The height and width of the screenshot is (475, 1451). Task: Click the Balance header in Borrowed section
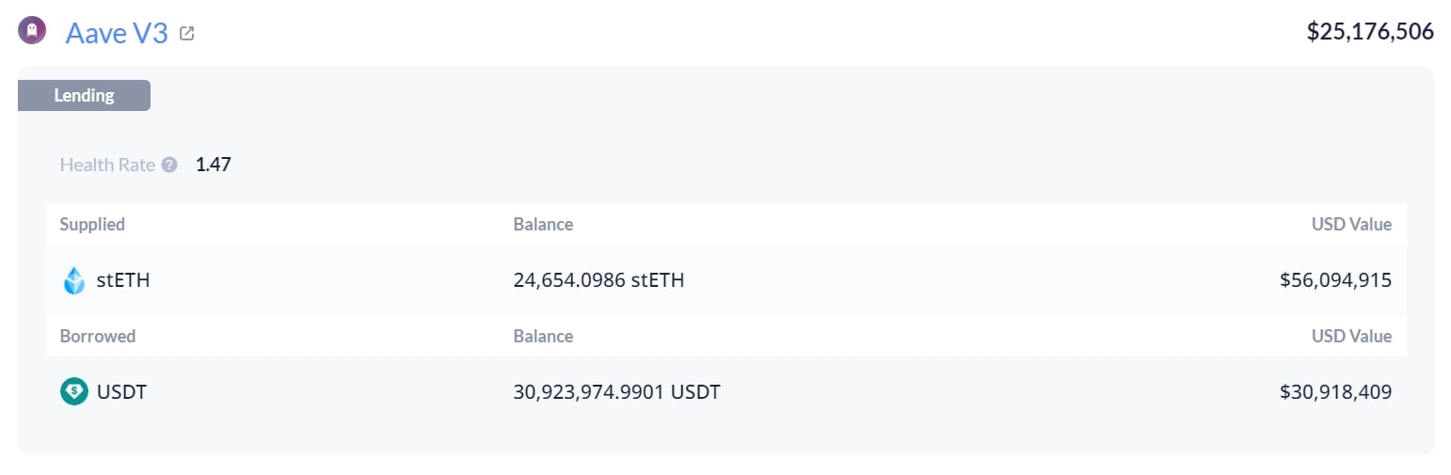[543, 336]
